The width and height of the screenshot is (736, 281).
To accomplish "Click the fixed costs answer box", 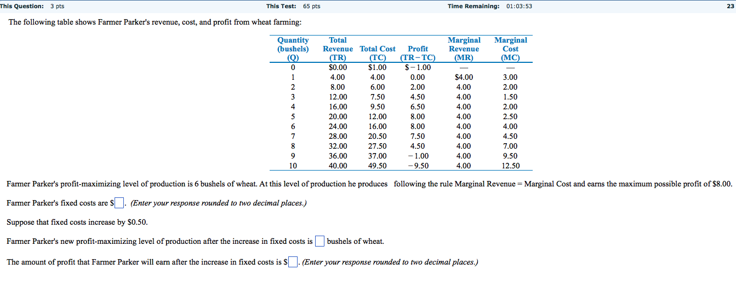I will pyautogui.click(x=121, y=203).
